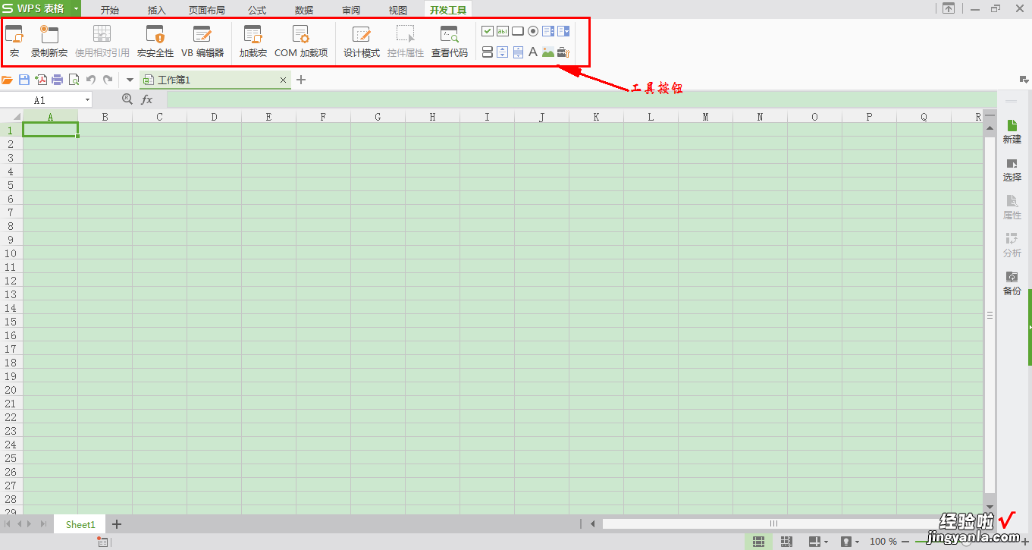
Task: Insert a label (A) control
Action: 533,52
